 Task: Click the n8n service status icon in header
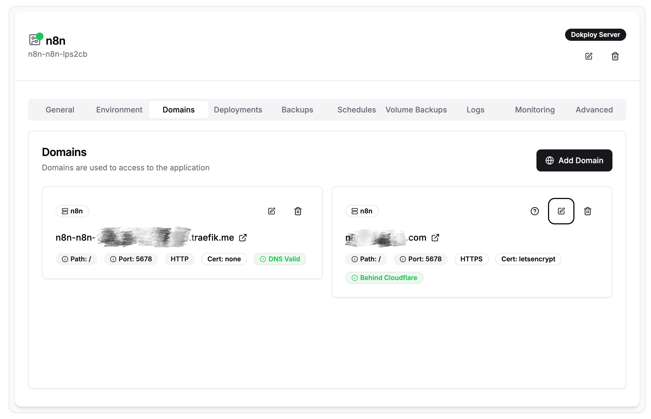36,39
